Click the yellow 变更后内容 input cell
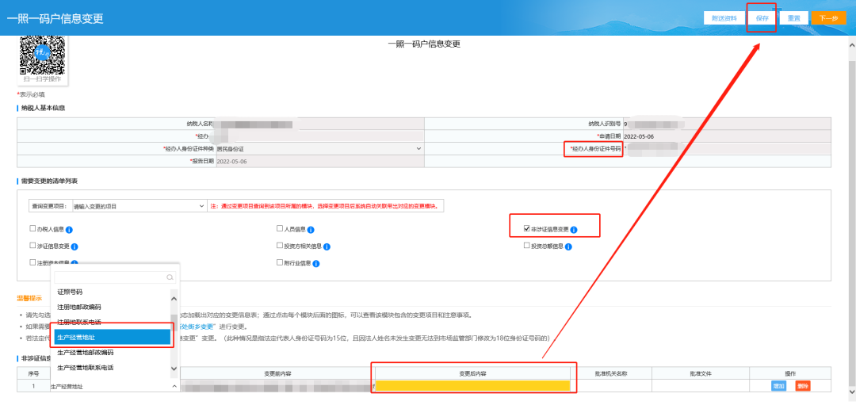This screenshot has width=856, height=405. (x=472, y=387)
